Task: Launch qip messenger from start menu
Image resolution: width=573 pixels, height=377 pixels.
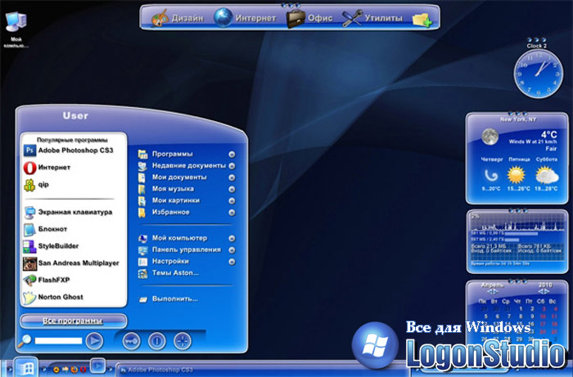Action: 36,185
